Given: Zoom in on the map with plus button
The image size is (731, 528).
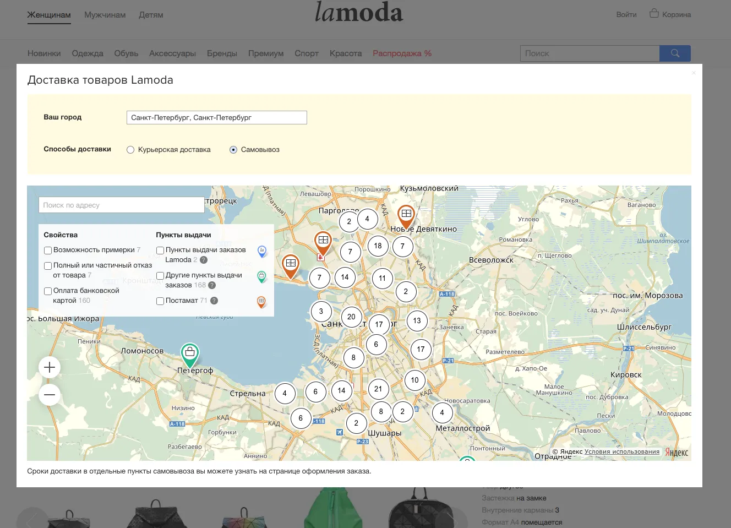Looking at the screenshot, I should 50,367.
